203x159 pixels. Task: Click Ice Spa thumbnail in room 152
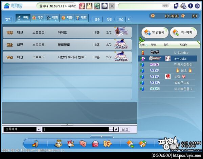tap(121, 44)
